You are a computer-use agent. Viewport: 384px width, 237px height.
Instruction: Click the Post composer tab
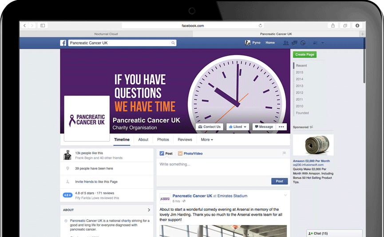pyautogui.click(x=166, y=154)
